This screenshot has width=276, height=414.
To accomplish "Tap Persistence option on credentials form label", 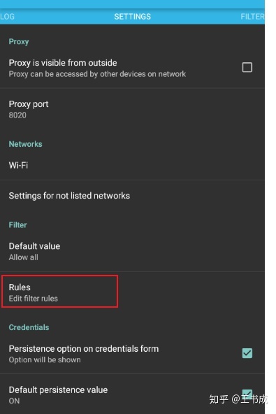I will (x=84, y=349).
